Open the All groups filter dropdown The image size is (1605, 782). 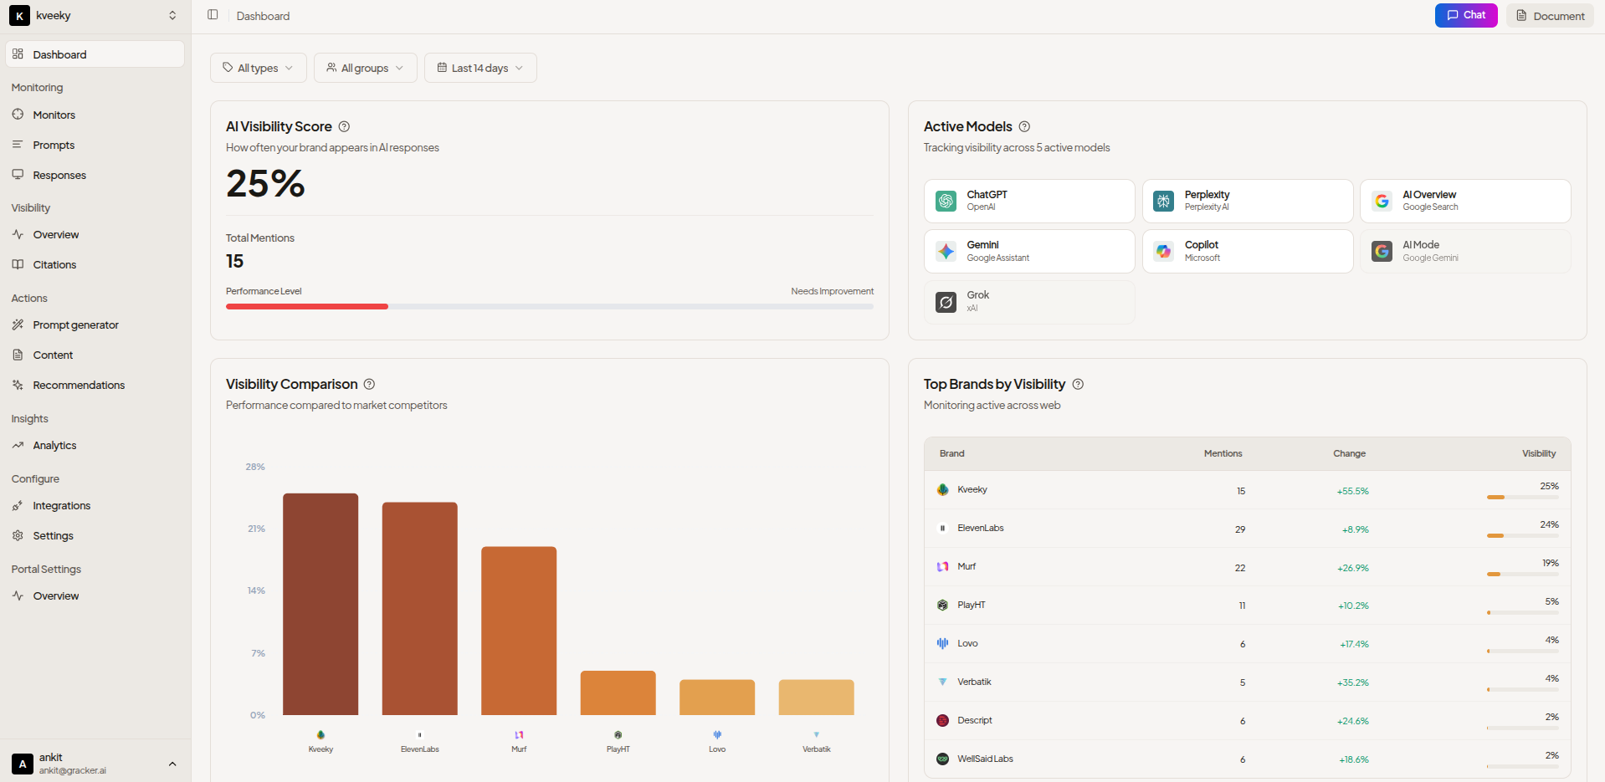(365, 68)
